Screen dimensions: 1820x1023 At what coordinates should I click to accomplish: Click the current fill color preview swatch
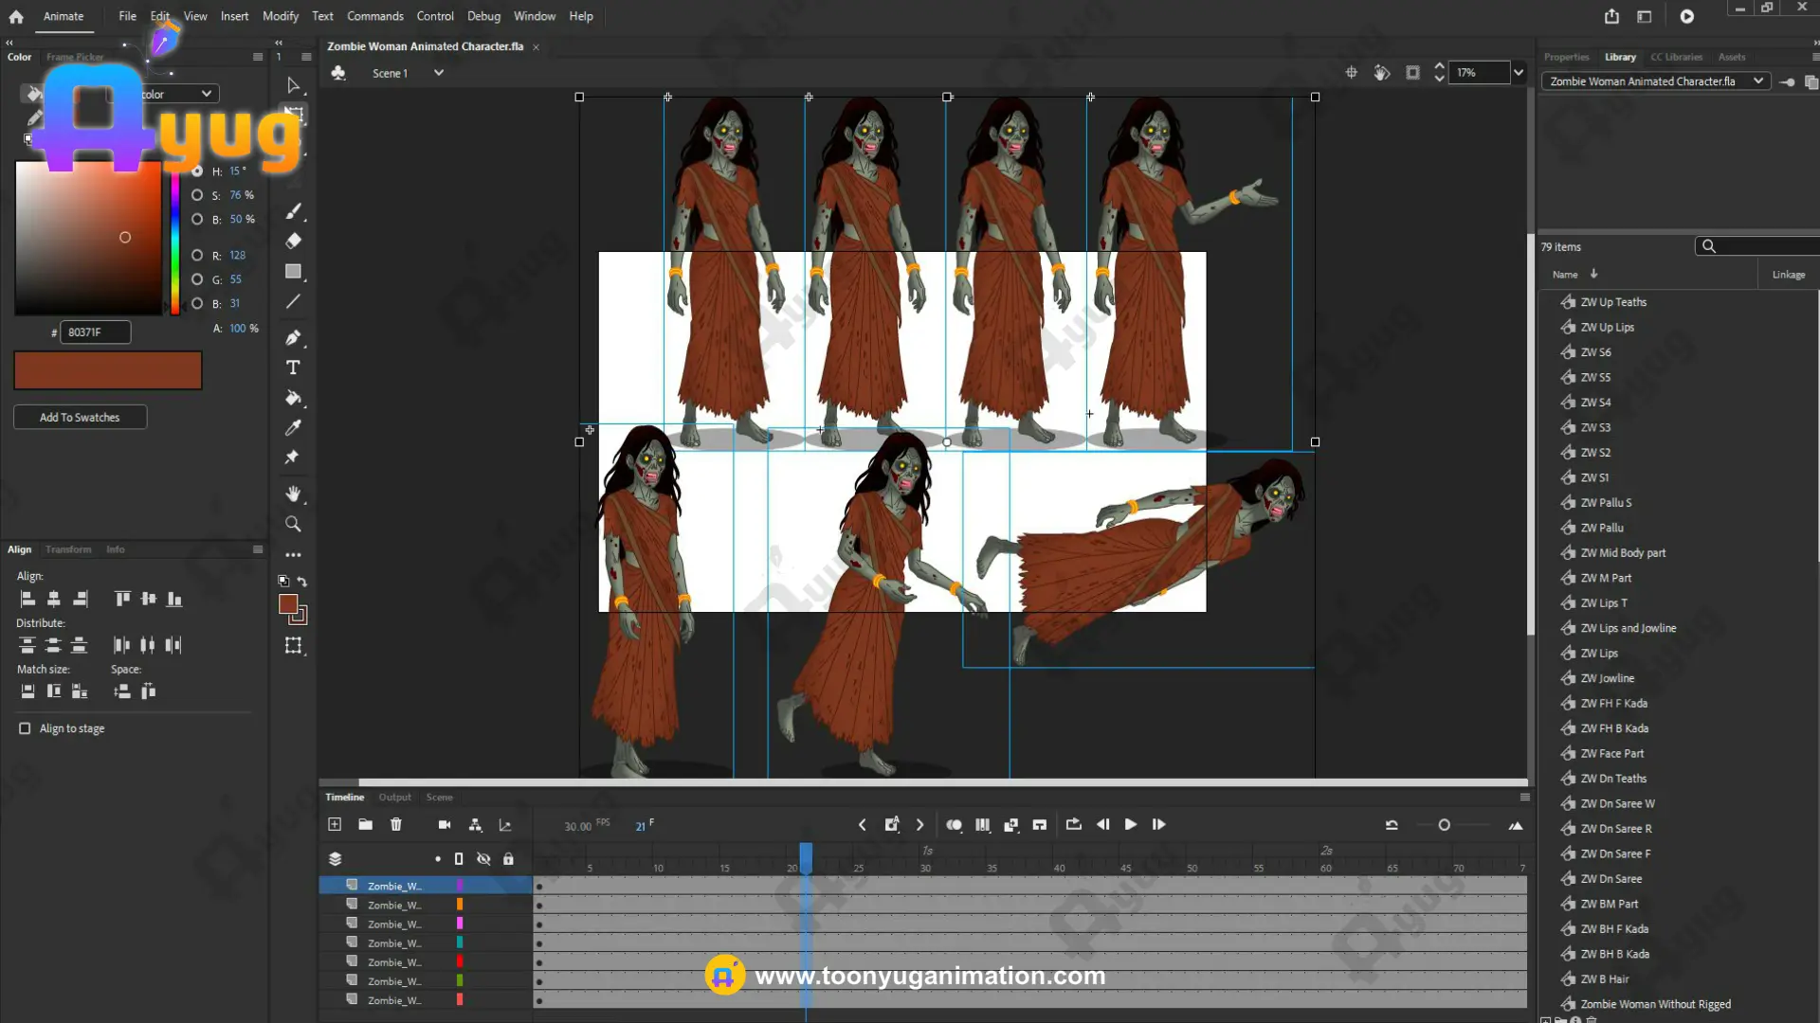click(108, 370)
